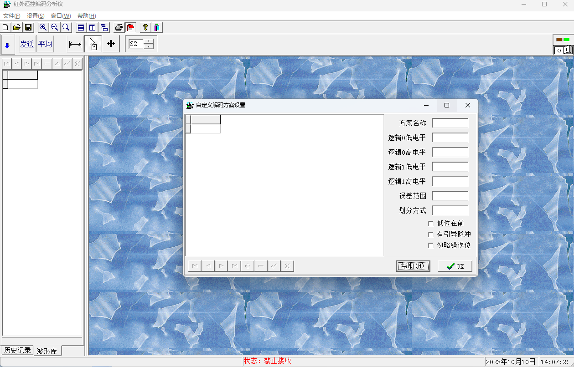Click the 平均 button
Screen dimensions: 574x367
pos(45,44)
